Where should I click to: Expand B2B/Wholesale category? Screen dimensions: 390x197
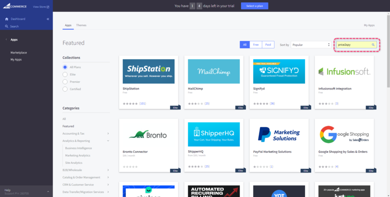tap(108, 170)
